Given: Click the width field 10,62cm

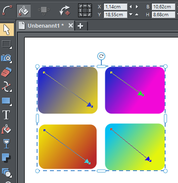Looking at the screenshot, I should coord(163,7).
